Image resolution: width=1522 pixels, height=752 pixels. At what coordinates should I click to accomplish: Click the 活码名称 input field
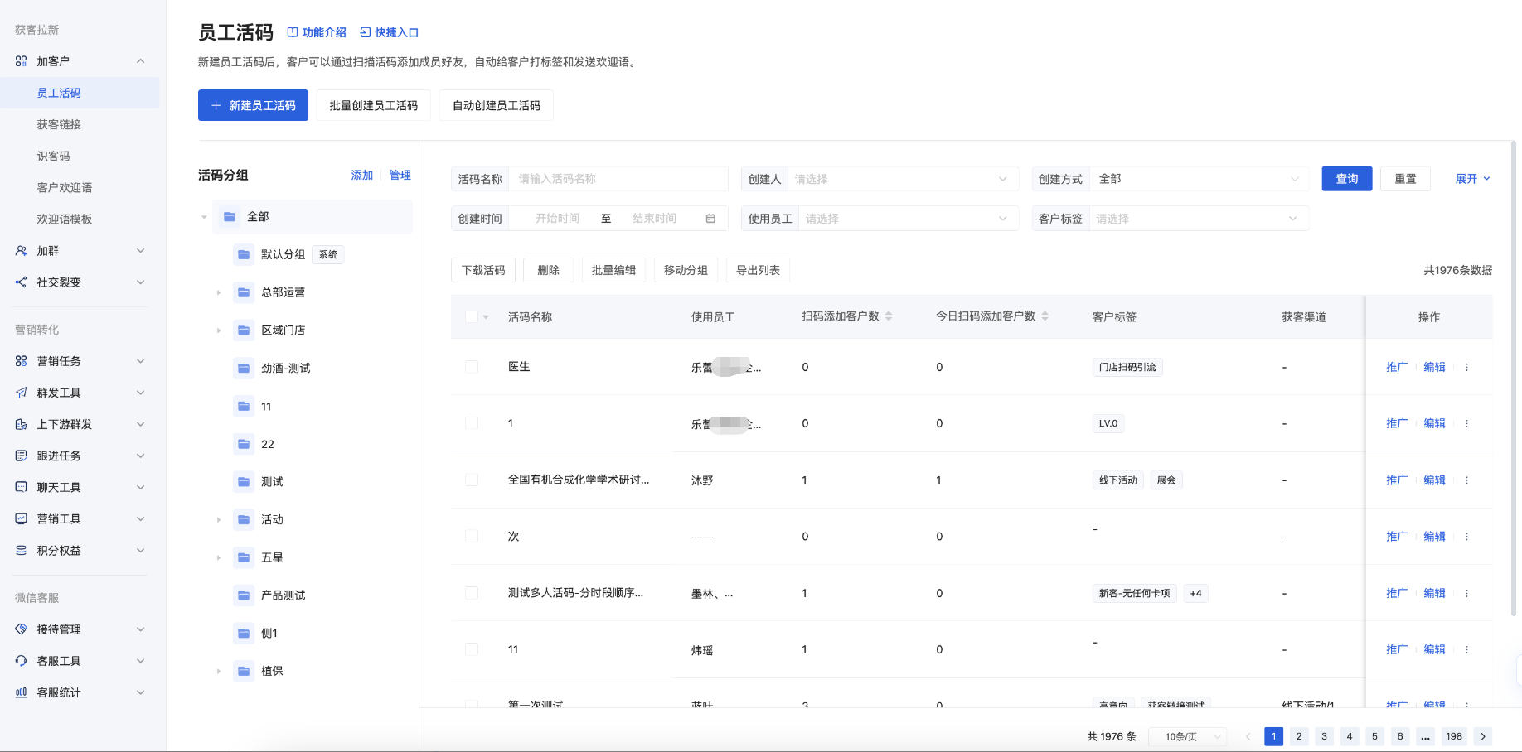pos(618,179)
